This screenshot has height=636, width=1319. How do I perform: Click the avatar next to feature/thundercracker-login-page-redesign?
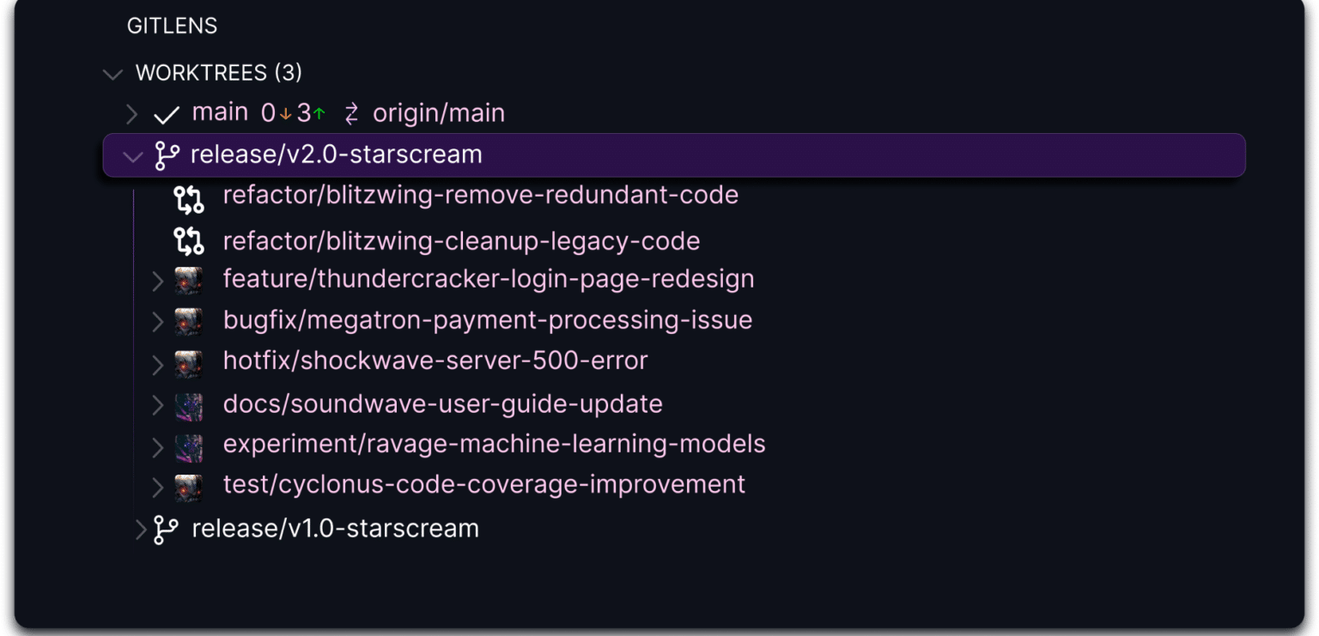pyautogui.click(x=188, y=280)
